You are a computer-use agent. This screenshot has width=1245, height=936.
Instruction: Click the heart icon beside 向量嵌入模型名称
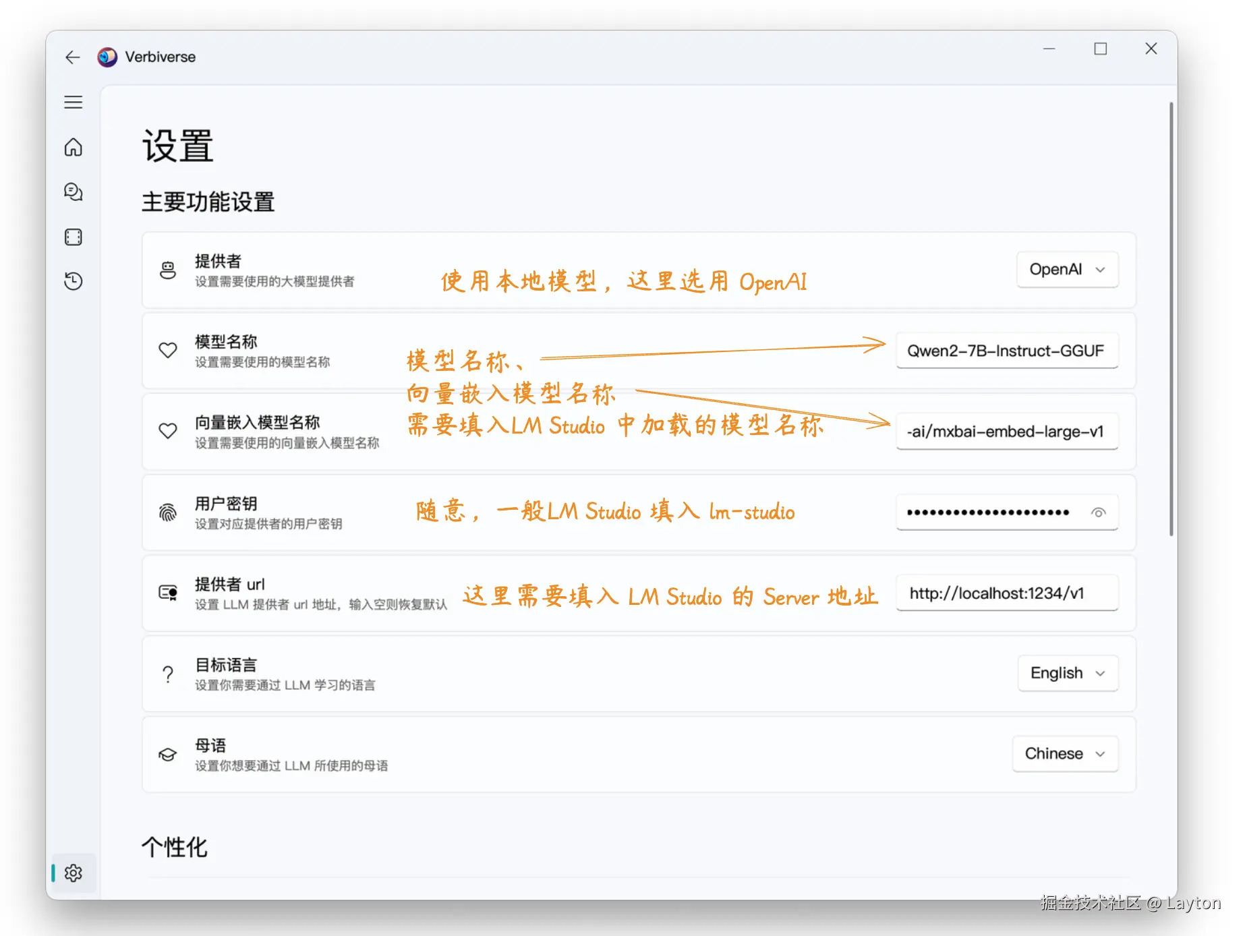tap(168, 431)
